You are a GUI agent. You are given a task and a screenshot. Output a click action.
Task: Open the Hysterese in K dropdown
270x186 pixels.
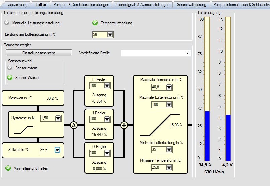(58, 118)
